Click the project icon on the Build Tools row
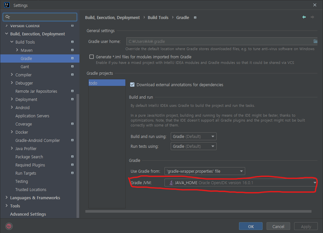The image size is (323, 233). point(72,42)
